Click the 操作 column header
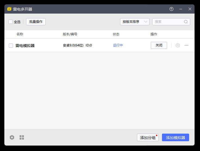Image resolution: width=200 pixels, height=151 pixels. pos(154,34)
